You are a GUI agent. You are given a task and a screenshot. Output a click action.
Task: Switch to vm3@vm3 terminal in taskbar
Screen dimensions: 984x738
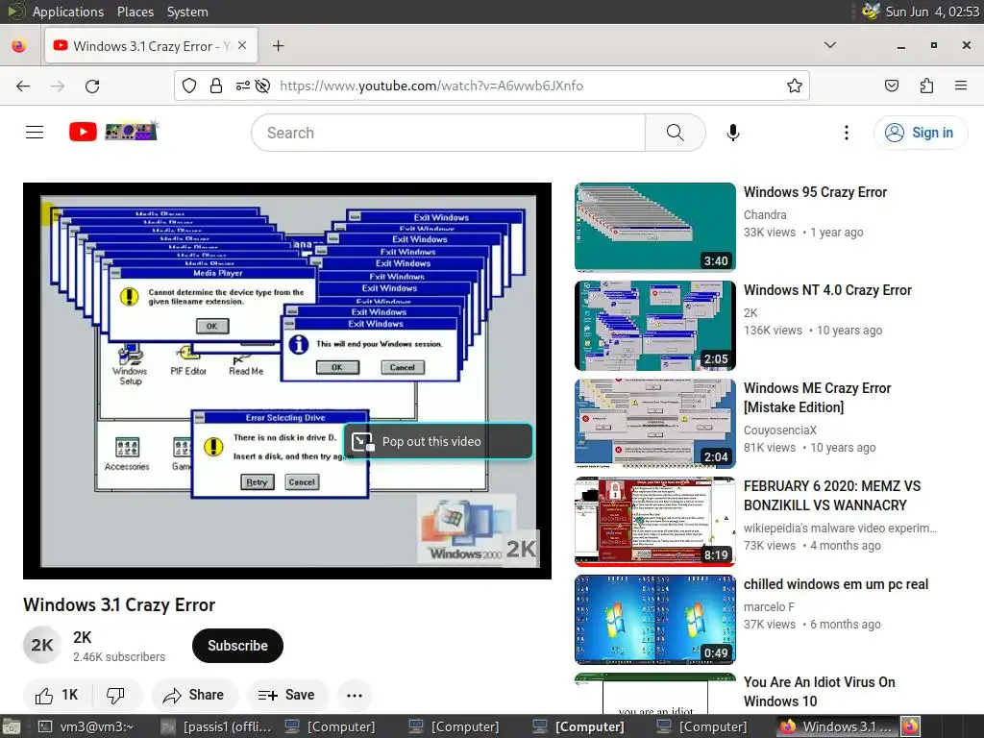pos(86,726)
